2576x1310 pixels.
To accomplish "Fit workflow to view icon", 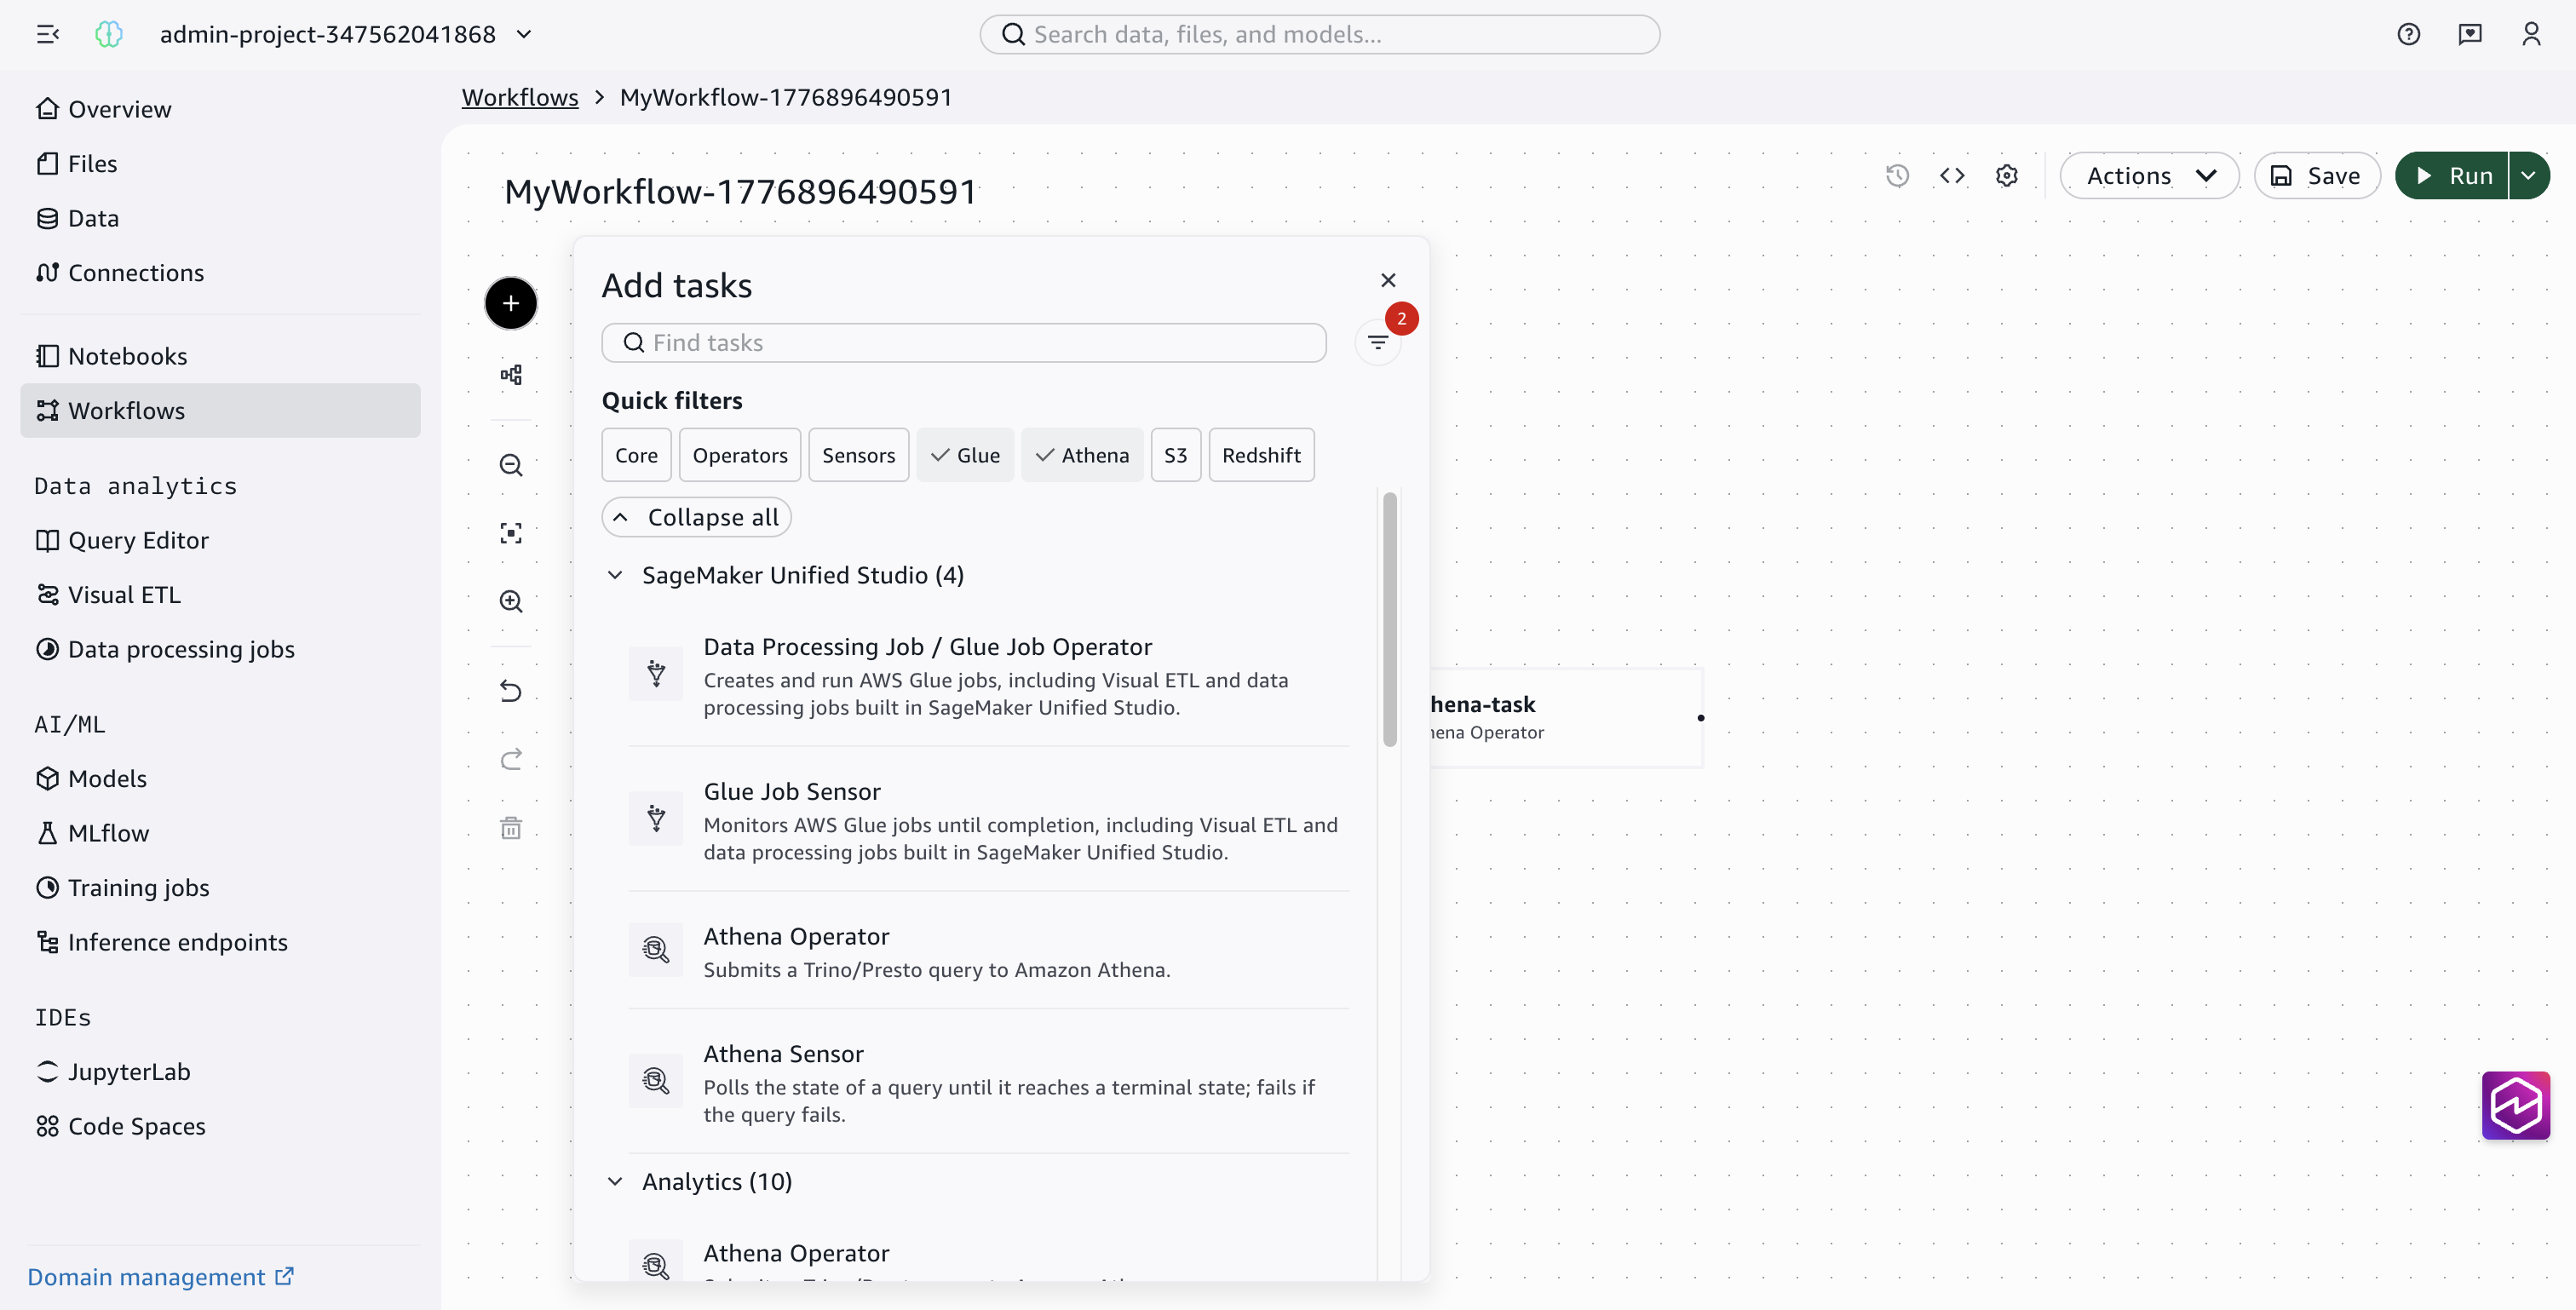I will pos(511,533).
